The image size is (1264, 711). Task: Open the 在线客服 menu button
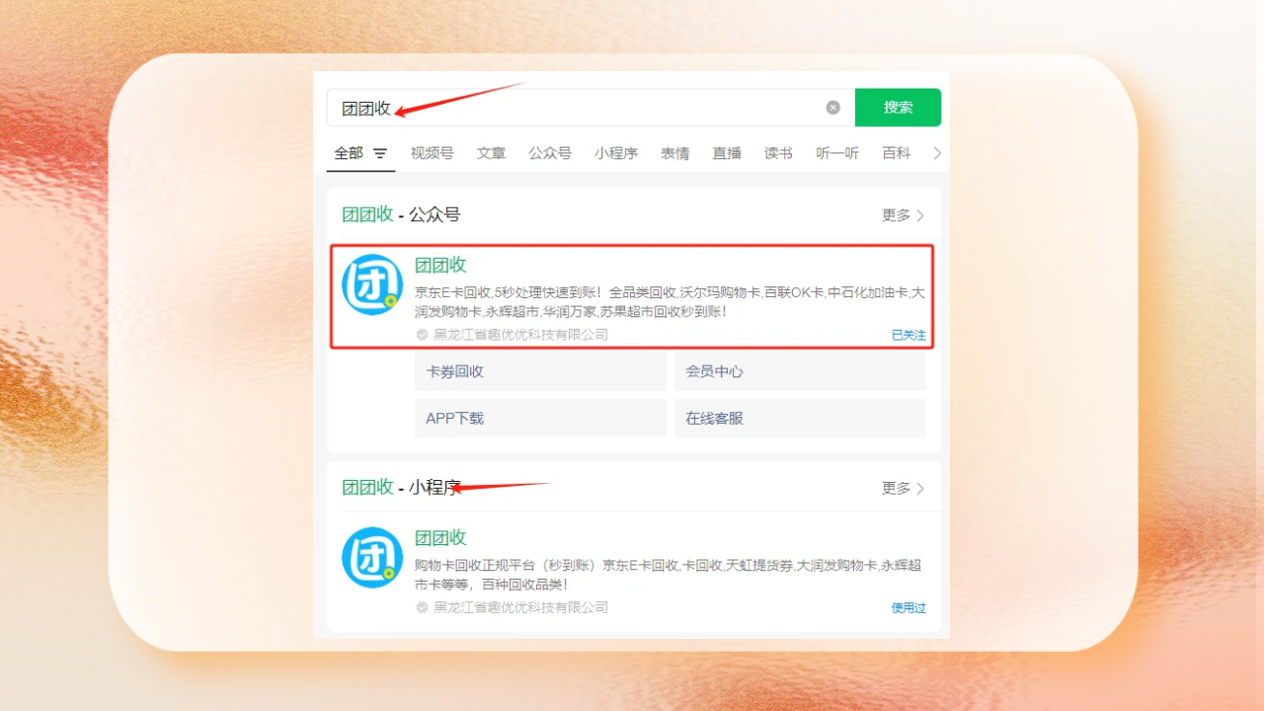tap(800, 419)
